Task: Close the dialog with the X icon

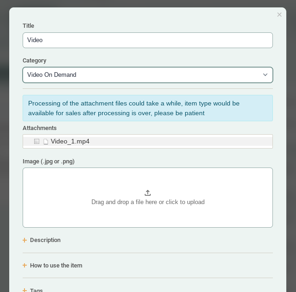Action: (x=279, y=15)
